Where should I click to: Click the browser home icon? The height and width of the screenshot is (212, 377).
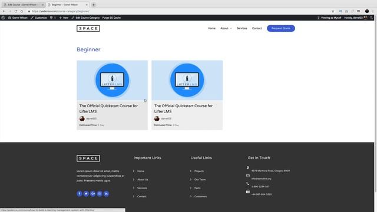click(x=22, y=11)
